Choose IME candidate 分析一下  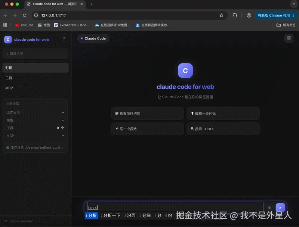(x=111, y=215)
